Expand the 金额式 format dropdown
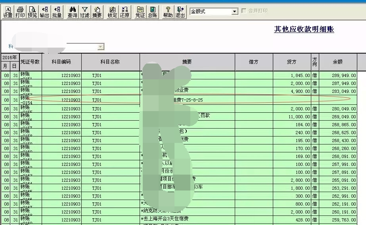 (234, 12)
